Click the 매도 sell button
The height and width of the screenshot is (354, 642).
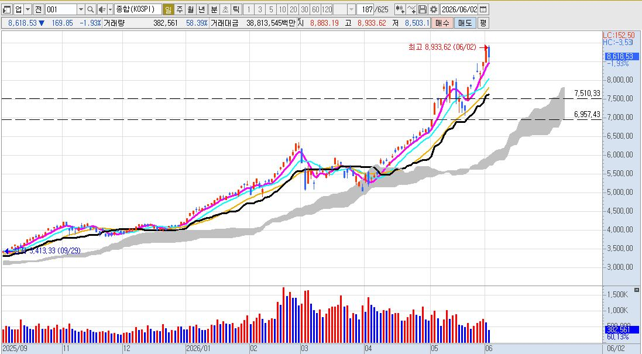465,23
